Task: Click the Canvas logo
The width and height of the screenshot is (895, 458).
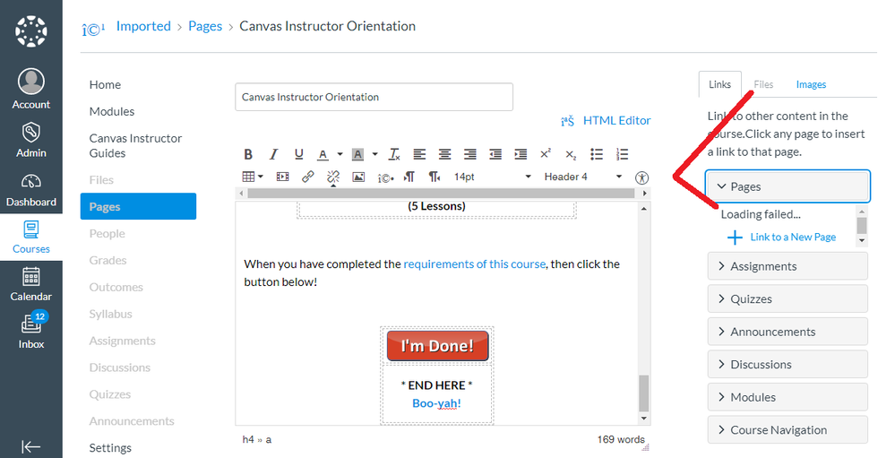Action: coord(30,30)
